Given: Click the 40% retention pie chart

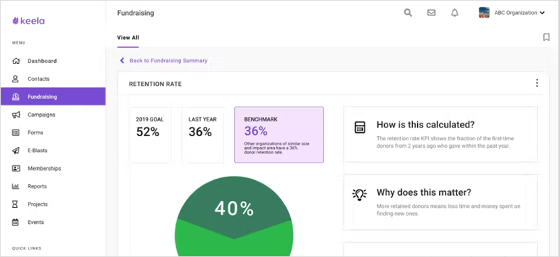Looking at the screenshot, I should (234, 217).
